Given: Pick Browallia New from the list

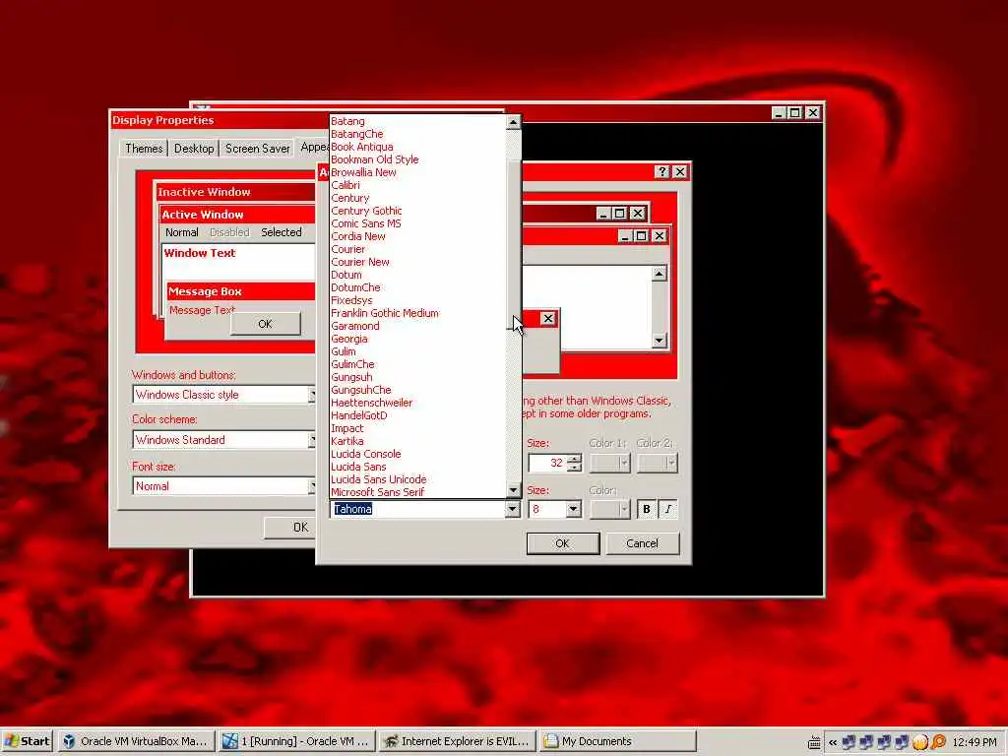Looking at the screenshot, I should click(364, 172).
